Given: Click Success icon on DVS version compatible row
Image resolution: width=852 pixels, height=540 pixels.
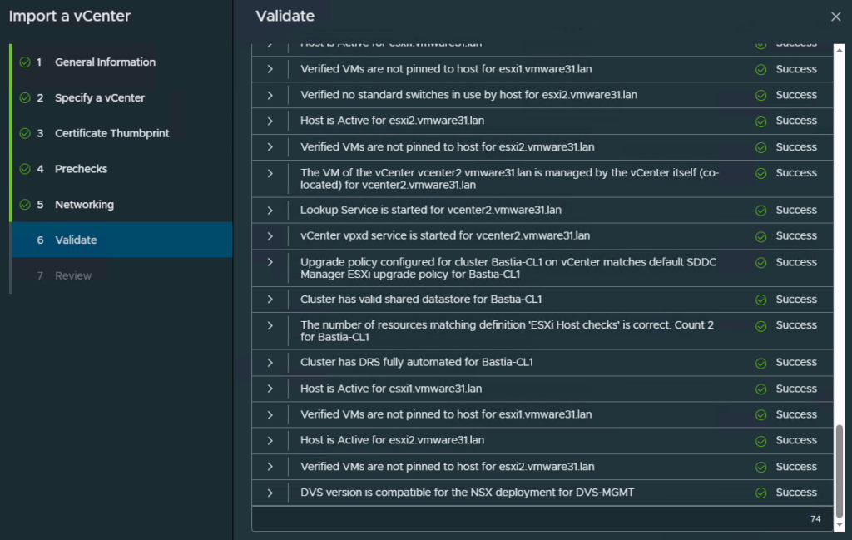Looking at the screenshot, I should click(760, 493).
